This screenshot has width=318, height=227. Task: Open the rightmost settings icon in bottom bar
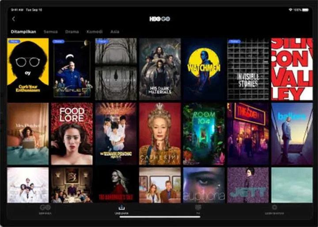[274, 208]
